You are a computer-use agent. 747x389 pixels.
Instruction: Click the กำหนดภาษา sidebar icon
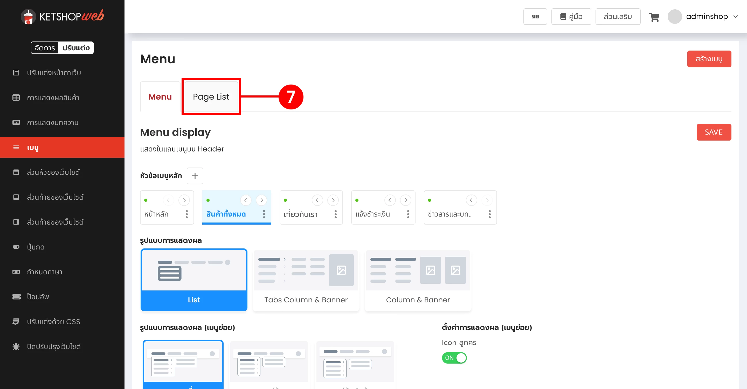pyautogui.click(x=16, y=272)
